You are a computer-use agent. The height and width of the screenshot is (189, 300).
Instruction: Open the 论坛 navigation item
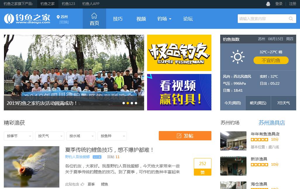click(x=188, y=19)
